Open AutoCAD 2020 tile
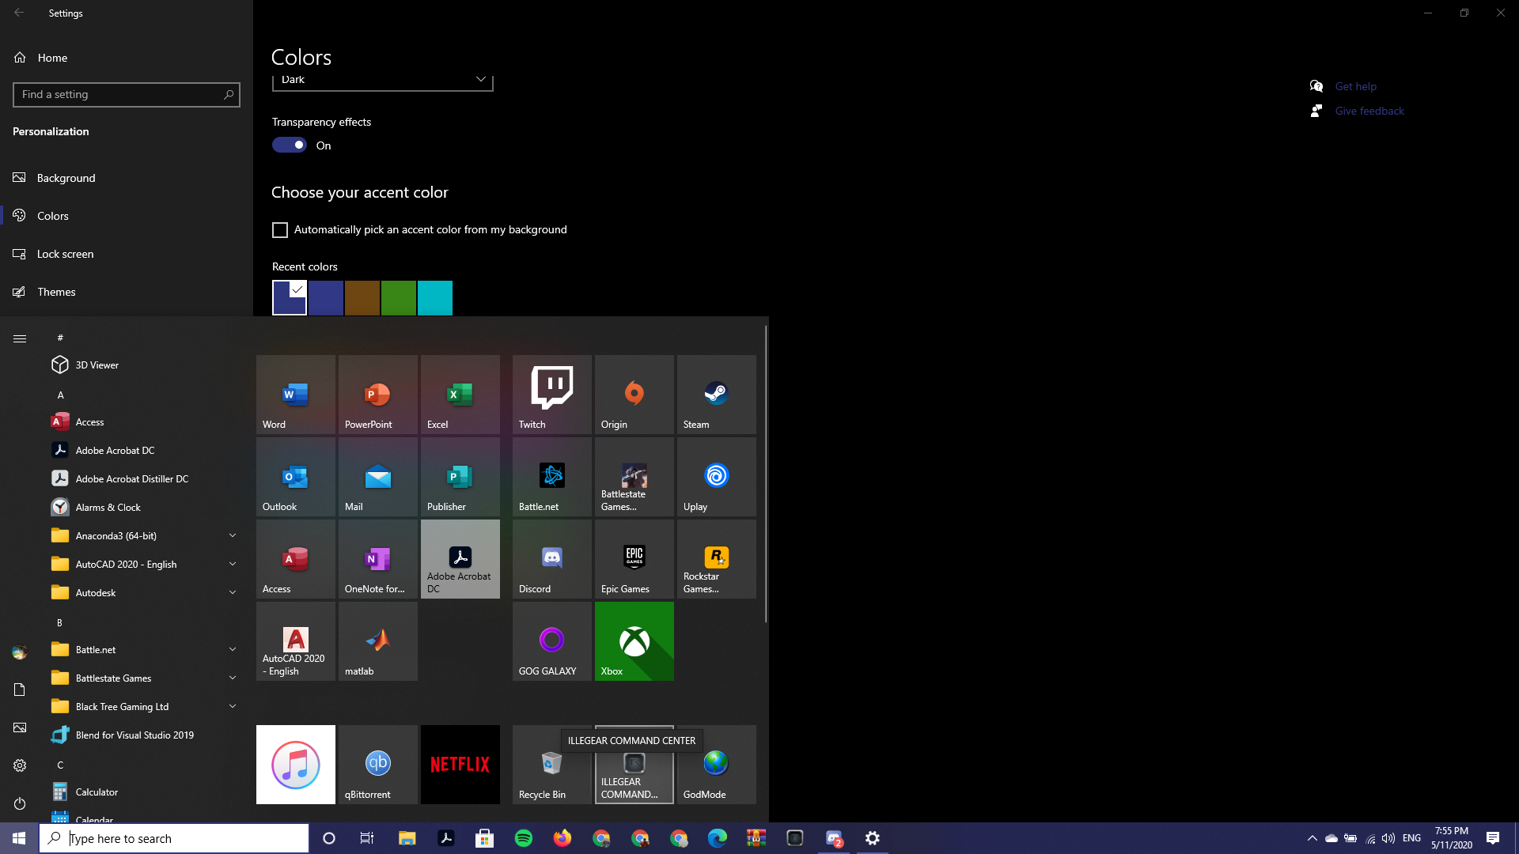 (295, 641)
